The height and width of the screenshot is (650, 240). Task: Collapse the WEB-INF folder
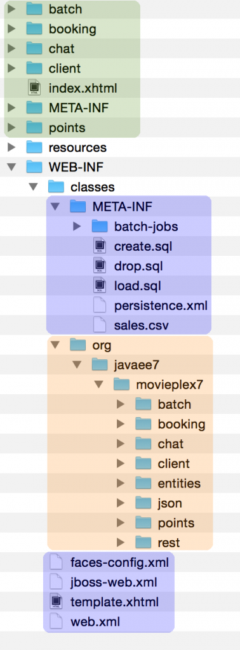pyautogui.click(x=11, y=167)
